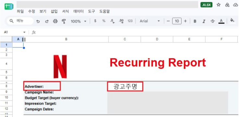The width and height of the screenshot is (241, 117).
Task: Click the 메뉴 search box
Action: coord(20,21)
